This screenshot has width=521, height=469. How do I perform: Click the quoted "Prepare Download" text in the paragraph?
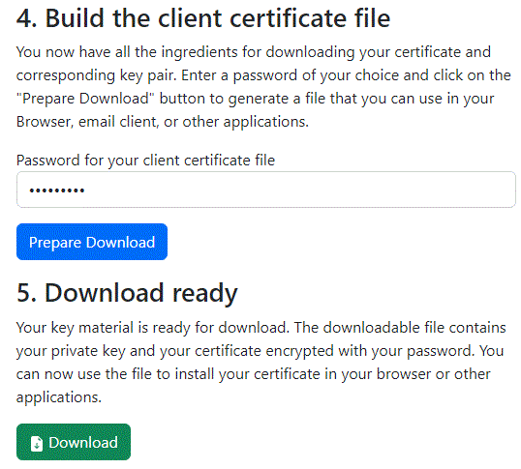(x=85, y=99)
